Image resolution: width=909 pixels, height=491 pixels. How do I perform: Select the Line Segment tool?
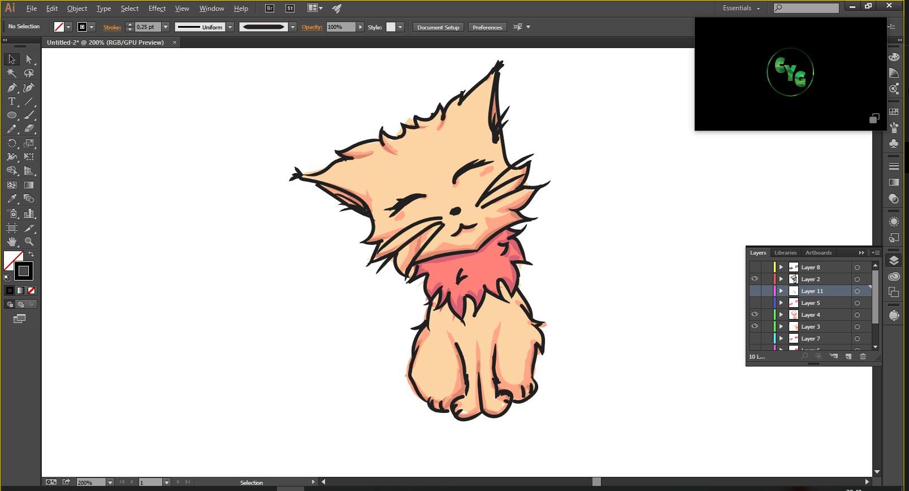point(29,101)
